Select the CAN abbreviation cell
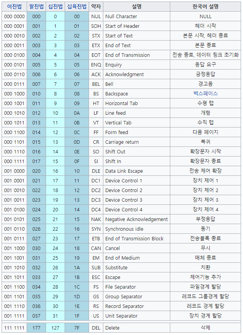Image resolution: width=243 pixels, height=335 pixels. (96, 248)
